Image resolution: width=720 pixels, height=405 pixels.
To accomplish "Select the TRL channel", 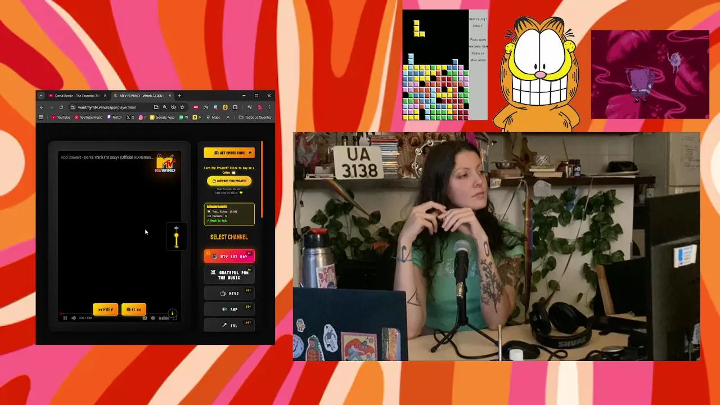I will coord(229,325).
